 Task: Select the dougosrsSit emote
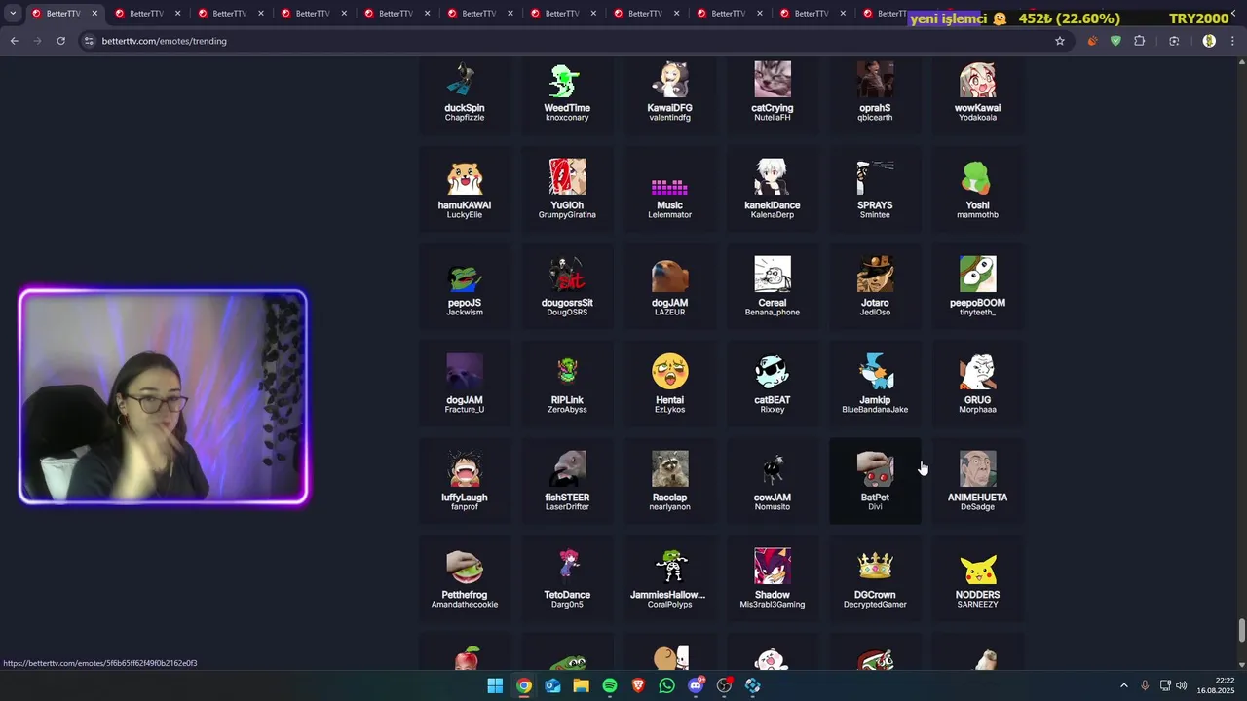point(567,287)
